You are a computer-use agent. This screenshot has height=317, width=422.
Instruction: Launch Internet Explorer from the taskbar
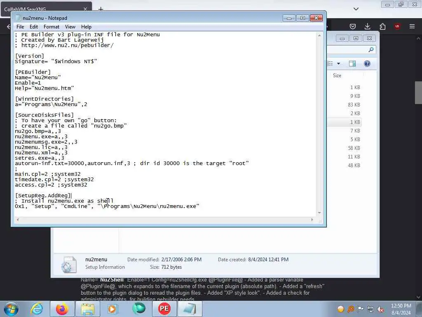click(37, 309)
